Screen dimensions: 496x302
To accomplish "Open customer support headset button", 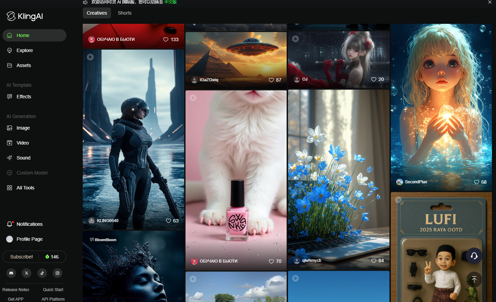I will [x=474, y=256].
